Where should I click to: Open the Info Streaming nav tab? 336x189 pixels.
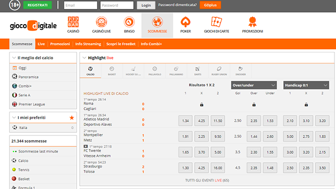[x=88, y=44]
